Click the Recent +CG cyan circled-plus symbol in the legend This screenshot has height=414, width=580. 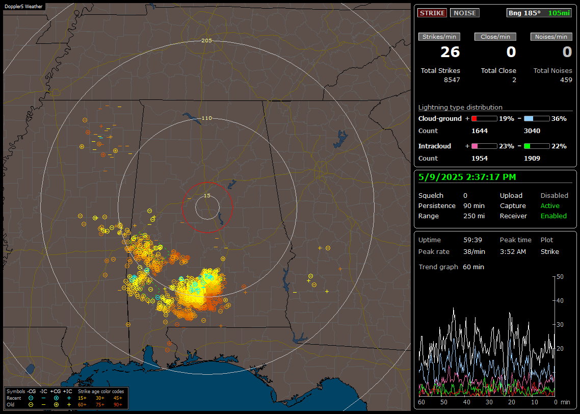click(56, 398)
